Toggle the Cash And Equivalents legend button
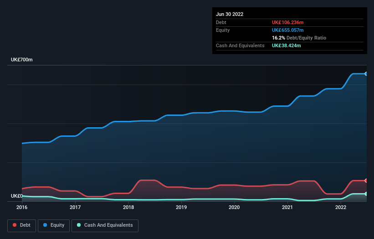The width and height of the screenshot is (374, 239). [x=105, y=225]
